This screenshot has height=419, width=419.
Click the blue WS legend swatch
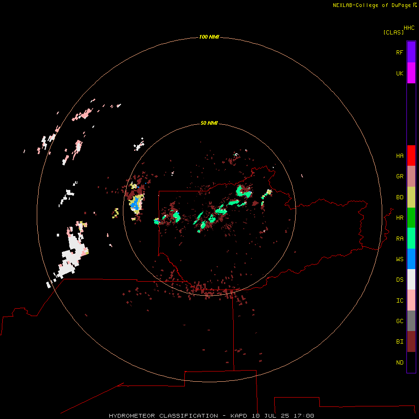pyautogui.click(x=411, y=259)
